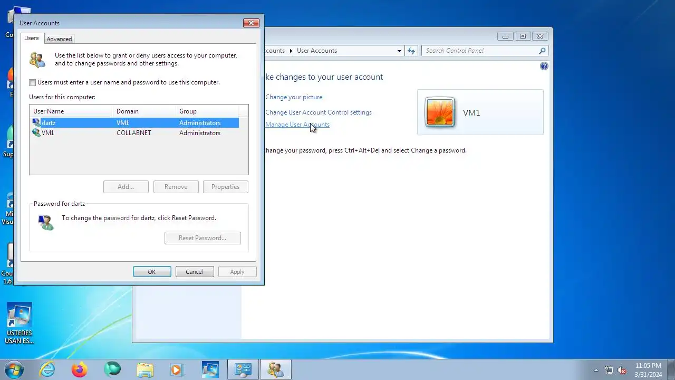Click Show desktop strip at taskbar end
This screenshot has height=380, width=675.
click(x=671, y=369)
